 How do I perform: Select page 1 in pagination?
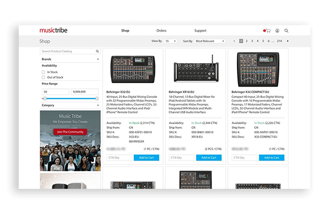coord(241,41)
